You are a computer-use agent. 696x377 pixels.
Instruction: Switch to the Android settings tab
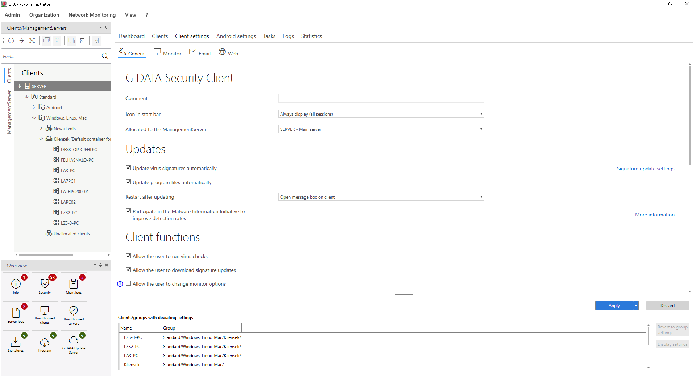236,36
